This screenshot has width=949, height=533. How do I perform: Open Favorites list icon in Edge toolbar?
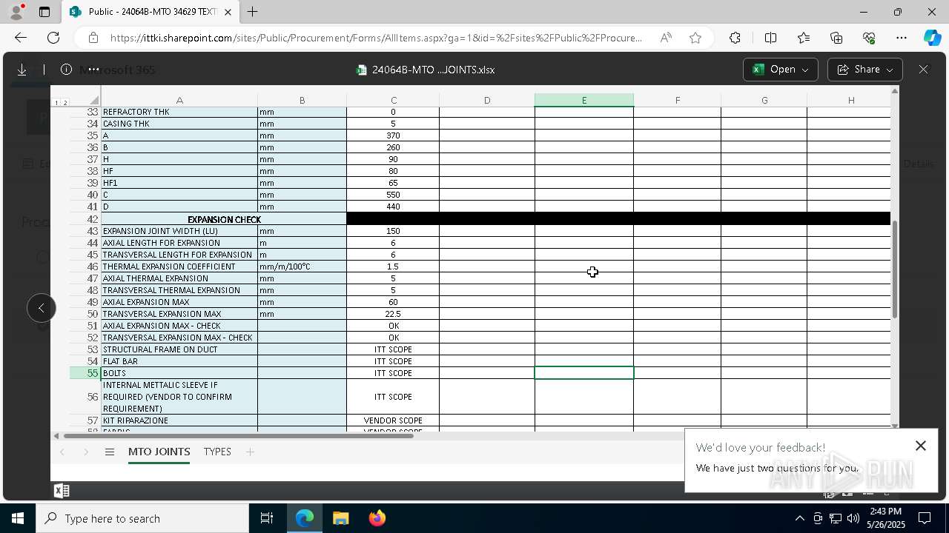click(804, 38)
